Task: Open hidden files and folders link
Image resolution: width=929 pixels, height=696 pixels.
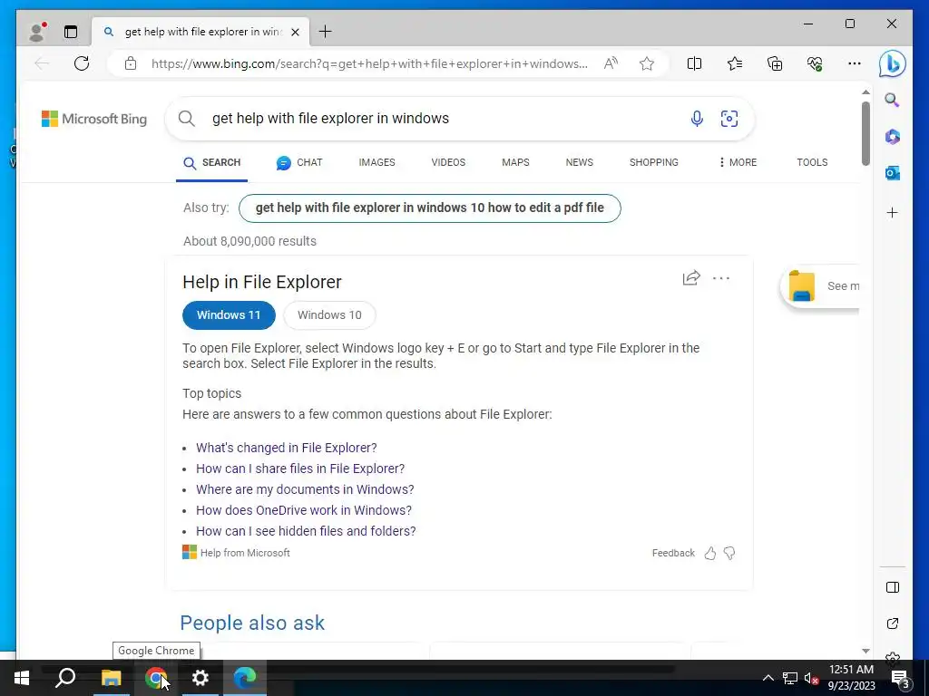Action: click(x=306, y=531)
